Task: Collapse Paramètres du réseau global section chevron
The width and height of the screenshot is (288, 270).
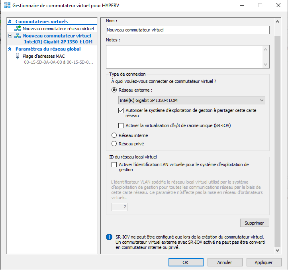Action: (10, 49)
